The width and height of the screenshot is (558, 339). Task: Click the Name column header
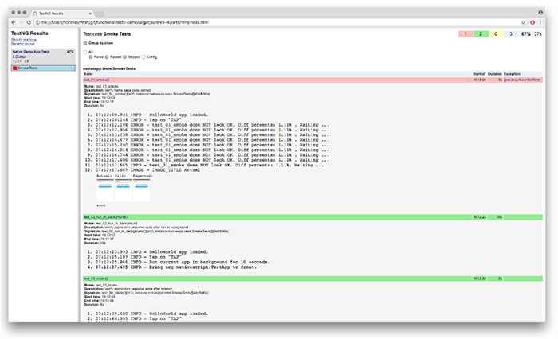click(88, 74)
